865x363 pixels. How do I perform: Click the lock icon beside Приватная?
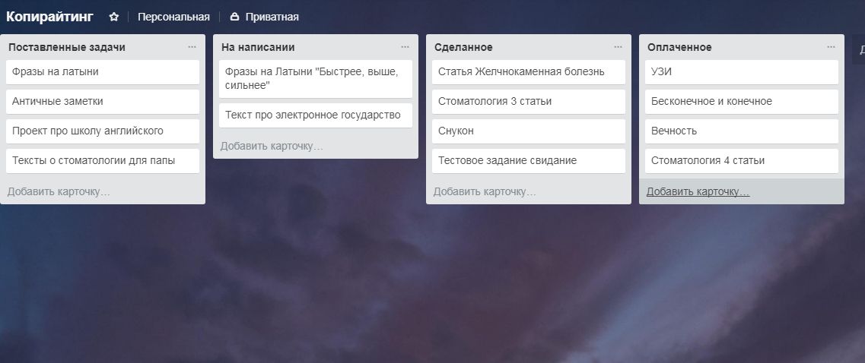pos(234,17)
